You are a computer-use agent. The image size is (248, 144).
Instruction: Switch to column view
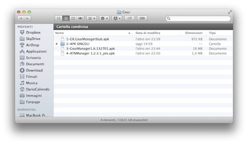tap(73, 18)
